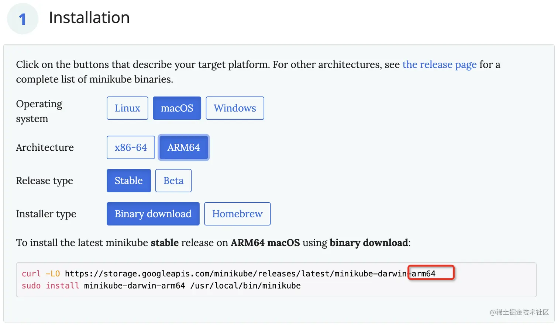558x325 pixels.
Task: Click the step 1 number badge
Action: [x=23, y=19]
